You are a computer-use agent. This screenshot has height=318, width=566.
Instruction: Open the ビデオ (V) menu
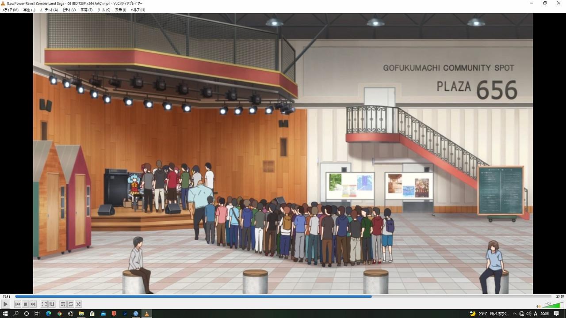tap(69, 10)
